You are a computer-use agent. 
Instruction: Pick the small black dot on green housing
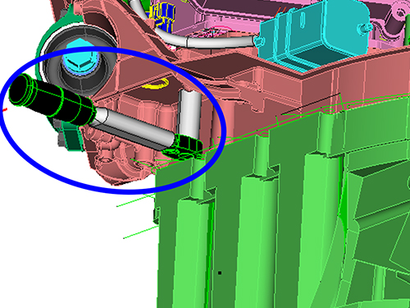pyautogui.click(x=220, y=273)
